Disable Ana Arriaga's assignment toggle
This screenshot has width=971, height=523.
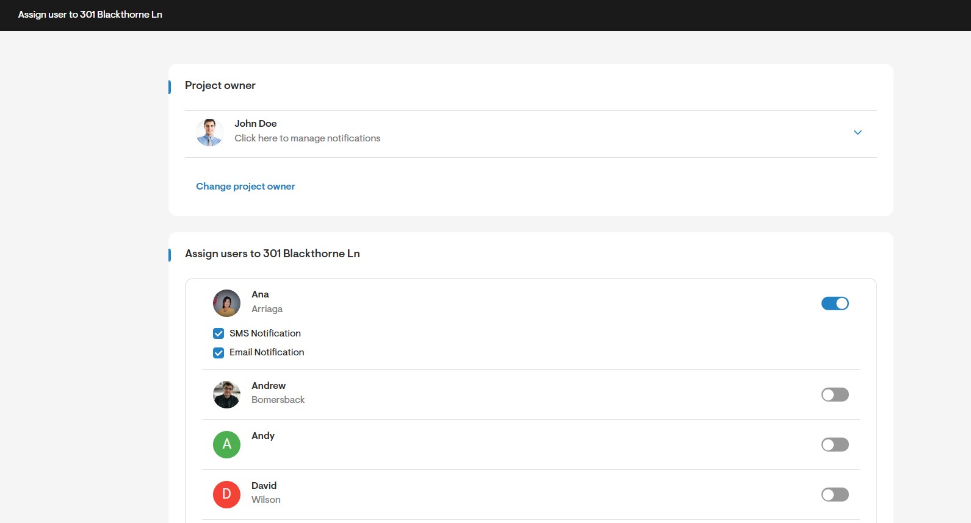835,304
